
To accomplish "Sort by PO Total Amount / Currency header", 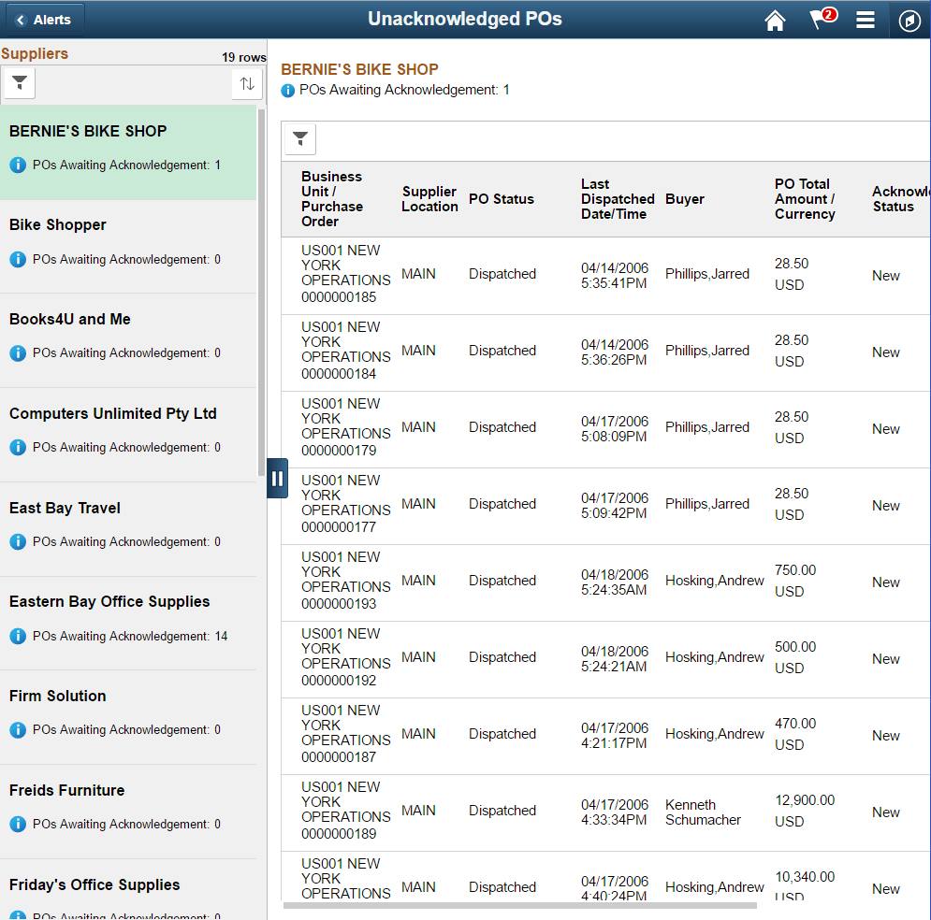I will click(x=805, y=199).
